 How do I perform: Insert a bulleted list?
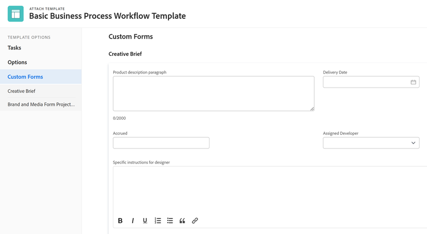click(170, 221)
